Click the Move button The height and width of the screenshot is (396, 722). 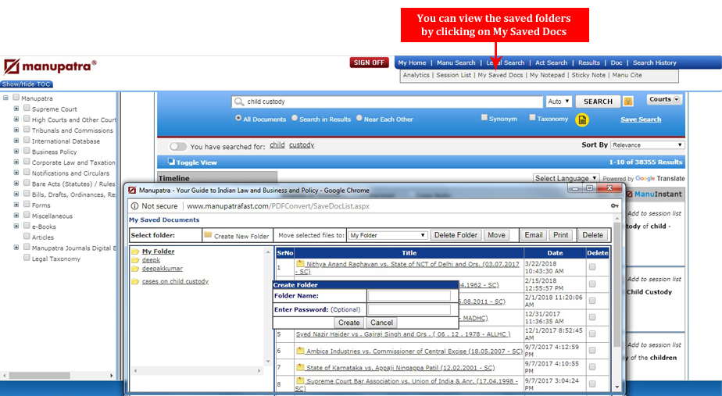496,235
